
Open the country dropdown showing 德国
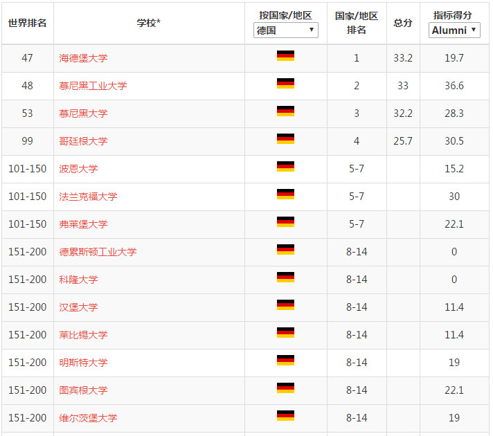[x=285, y=30]
